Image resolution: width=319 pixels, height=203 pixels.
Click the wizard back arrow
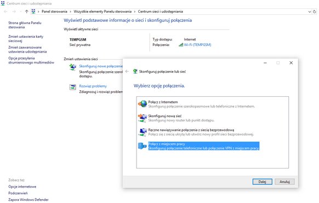(x=127, y=72)
